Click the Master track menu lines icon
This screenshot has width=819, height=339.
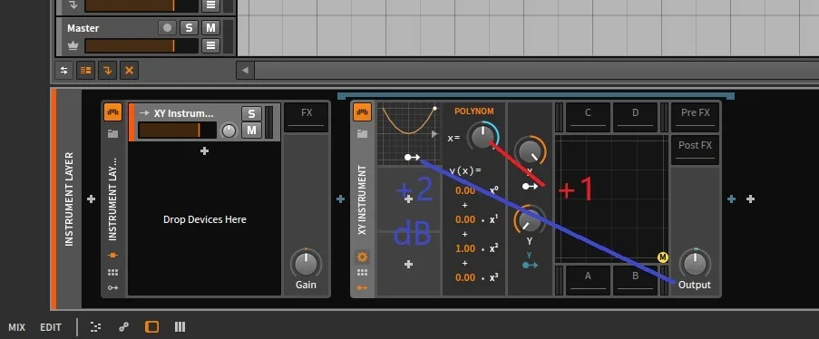pyautogui.click(x=210, y=45)
